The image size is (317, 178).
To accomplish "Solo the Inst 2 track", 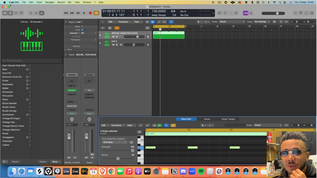I will (117, 45).
